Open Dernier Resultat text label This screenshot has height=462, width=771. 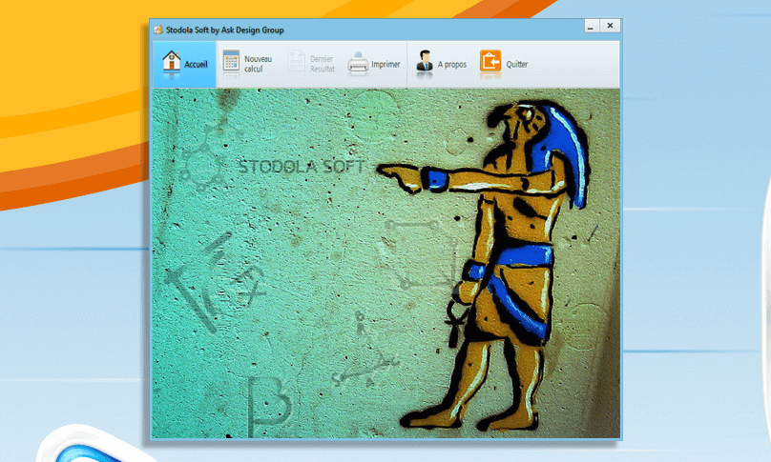(x=323, y=64)
